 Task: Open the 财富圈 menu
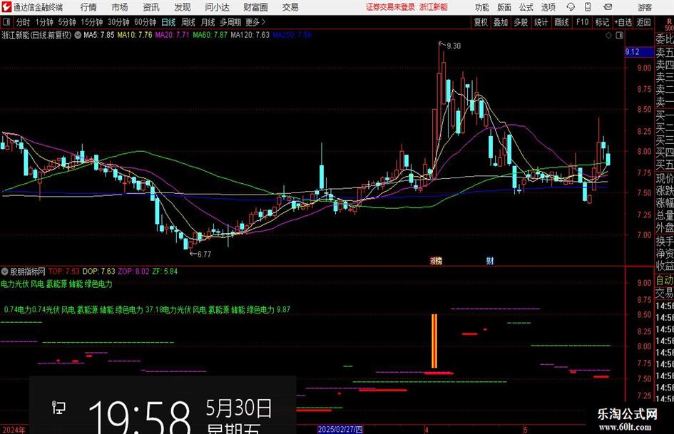point(255,7)
